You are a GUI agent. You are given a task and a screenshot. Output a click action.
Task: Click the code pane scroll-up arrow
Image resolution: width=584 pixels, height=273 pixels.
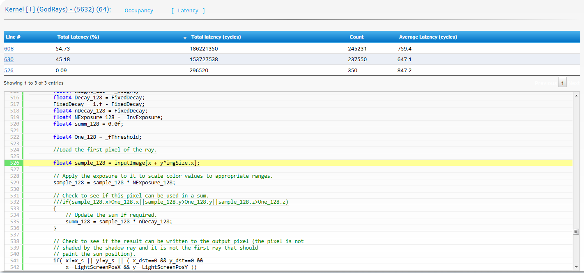click(x=576, y=96)
